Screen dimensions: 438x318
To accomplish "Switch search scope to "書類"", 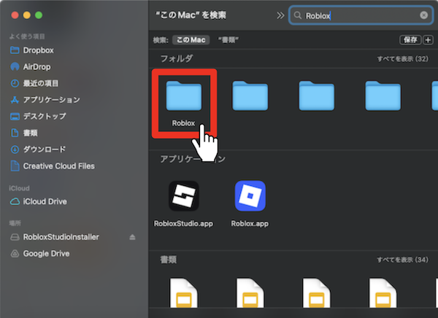I will tap(228, 39).
